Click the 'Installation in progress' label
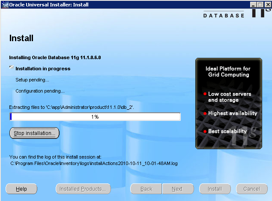 (x=43, y=69)
